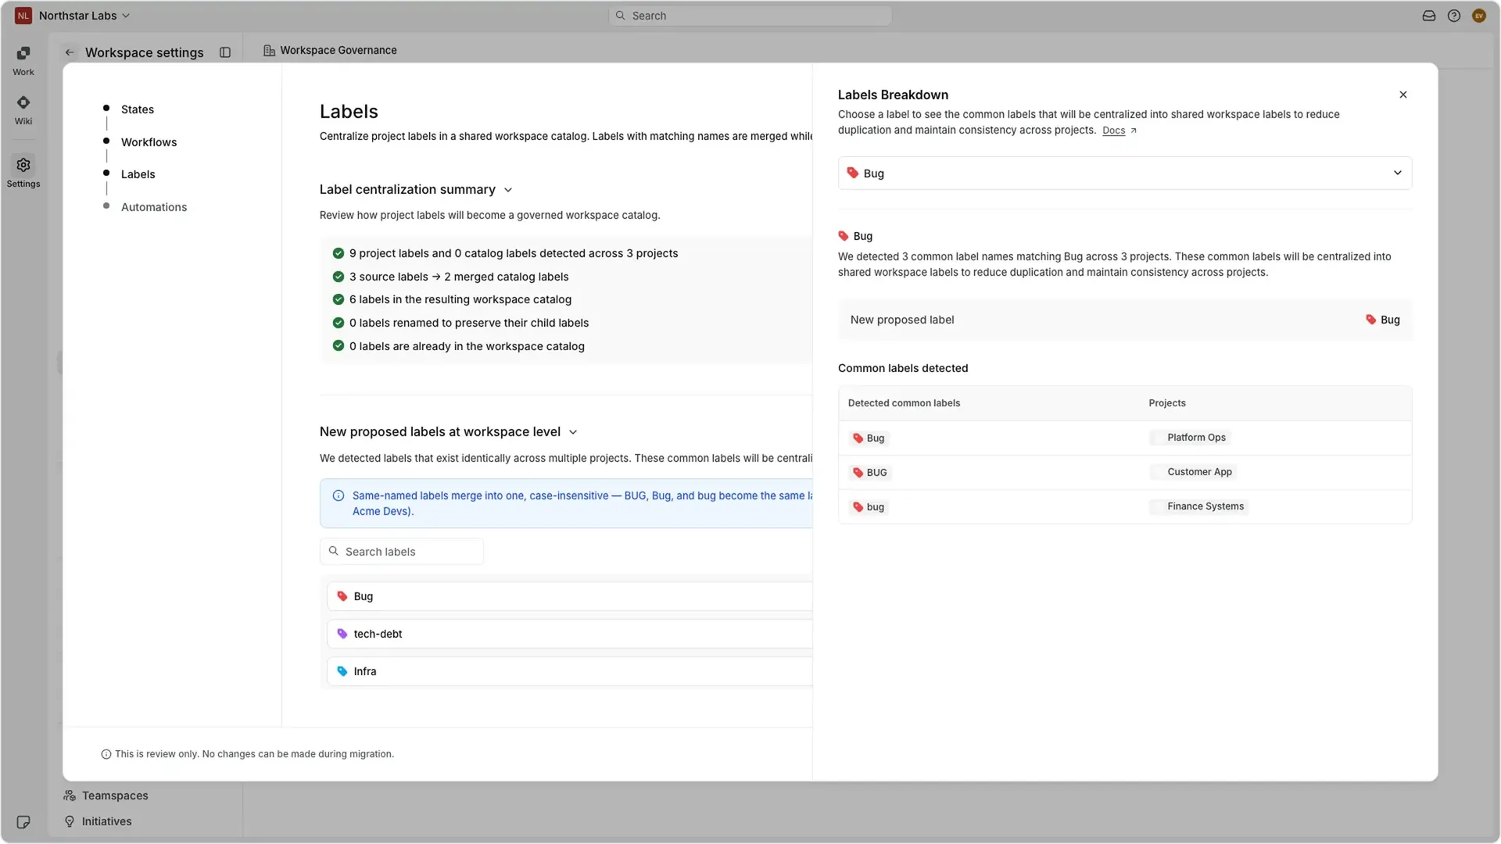Select the Bug label row in the list
The image size is (1501, 844).
click(570, 596)
